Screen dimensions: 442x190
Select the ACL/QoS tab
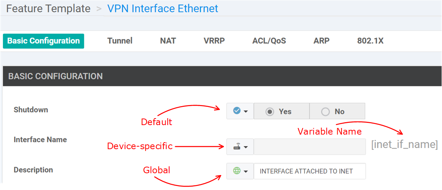(x=269, y=41)
